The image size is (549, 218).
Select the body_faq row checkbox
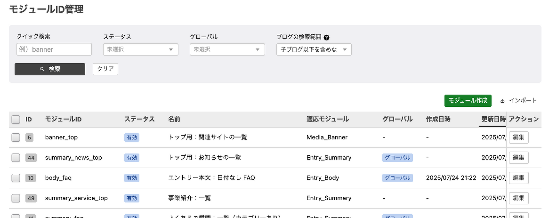point(16,178)
